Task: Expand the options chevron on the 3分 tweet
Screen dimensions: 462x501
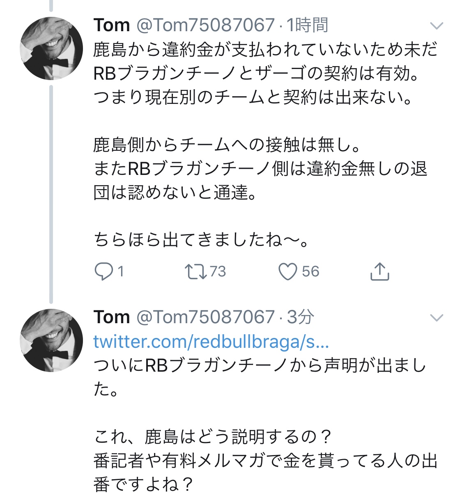Action: pyautogui.click(x=436, y=317)
